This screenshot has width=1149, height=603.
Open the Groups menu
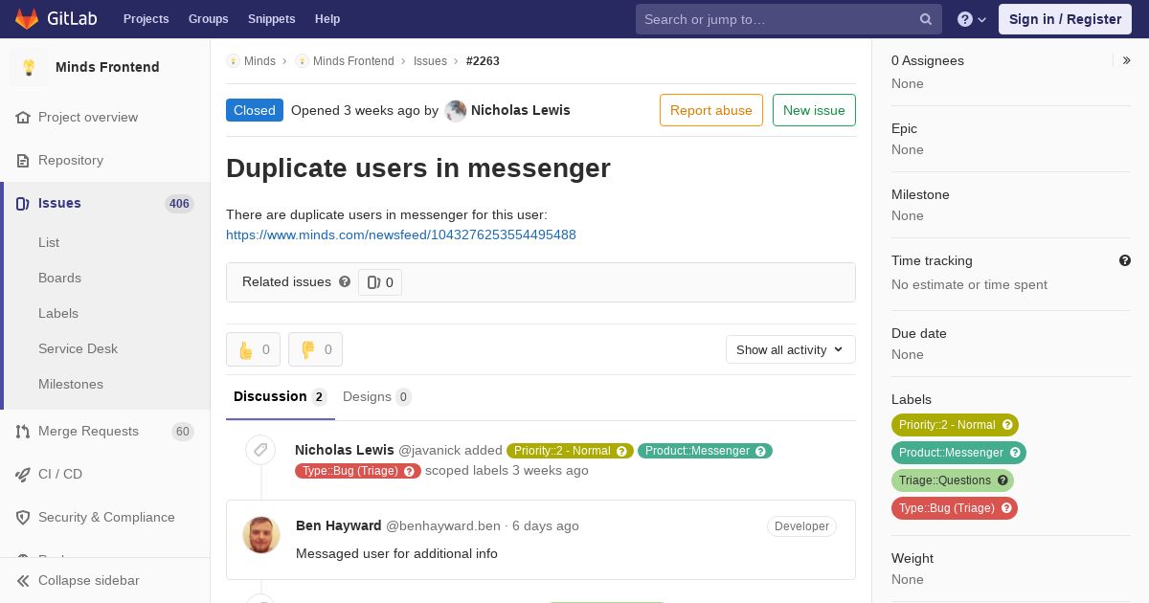click(208, 19)
